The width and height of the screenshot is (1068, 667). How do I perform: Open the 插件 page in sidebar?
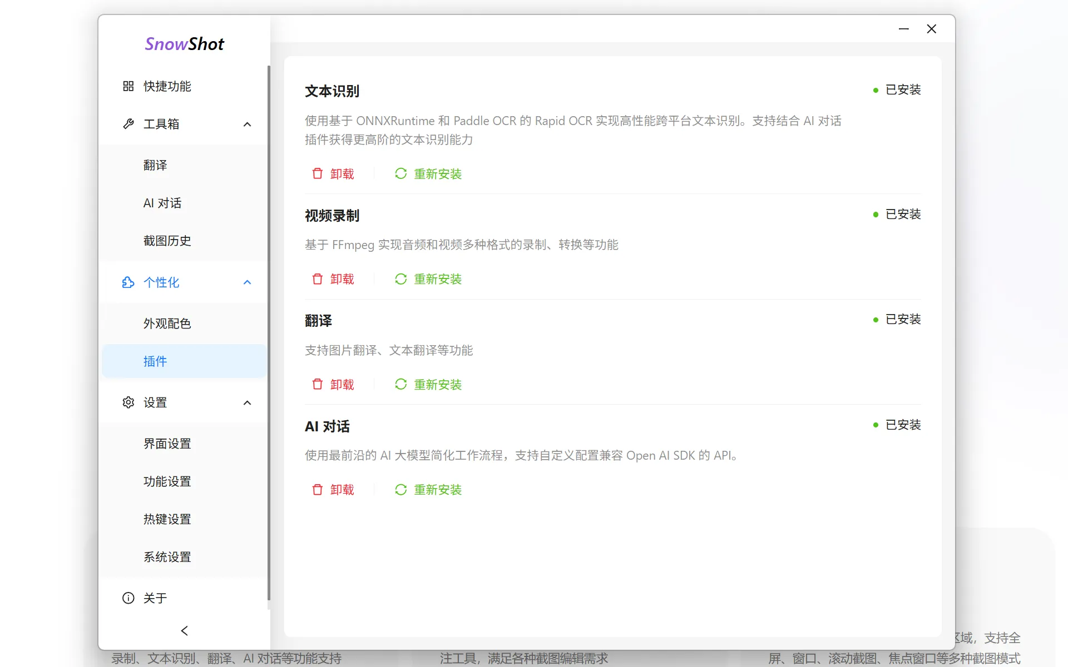click(x=155, y=361)
